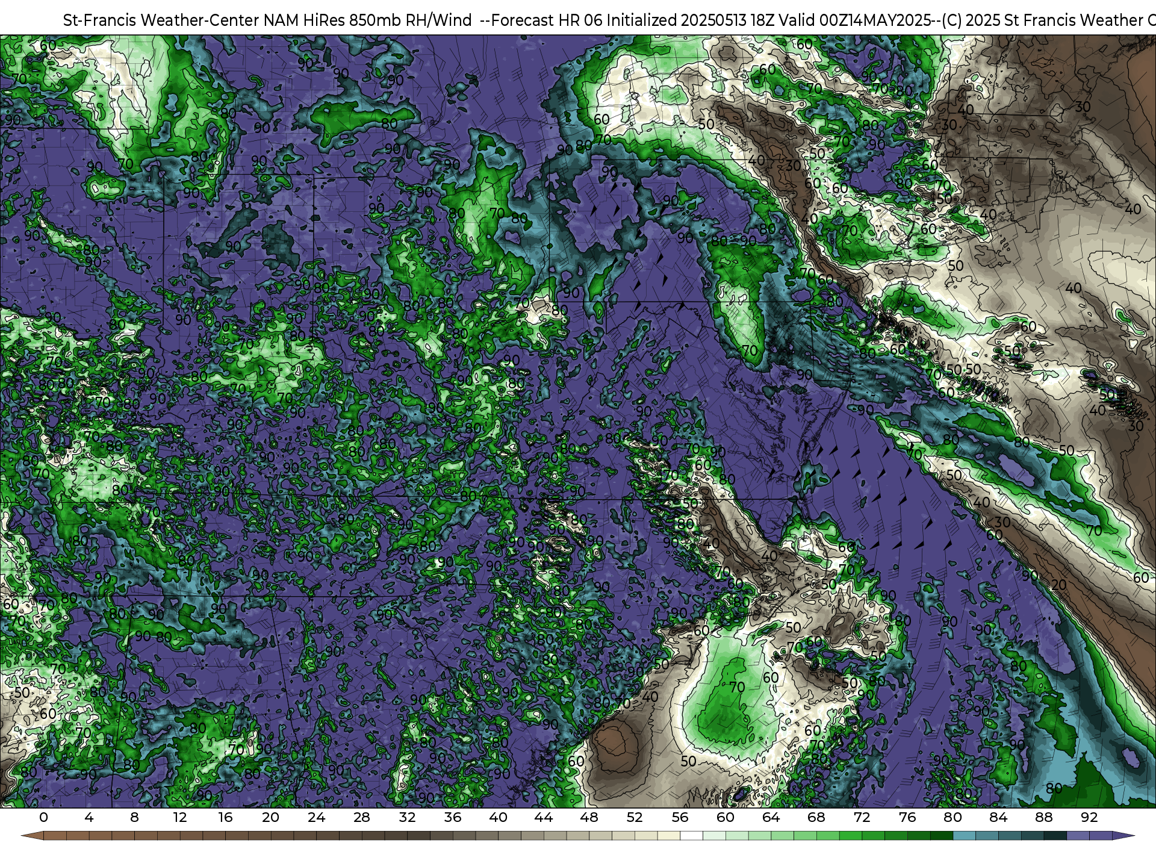Image resolution: width=1156 pixels, height=843 pixels.
Task: Click the colorbar tick label 12
Action: click(x=180, y=818)
